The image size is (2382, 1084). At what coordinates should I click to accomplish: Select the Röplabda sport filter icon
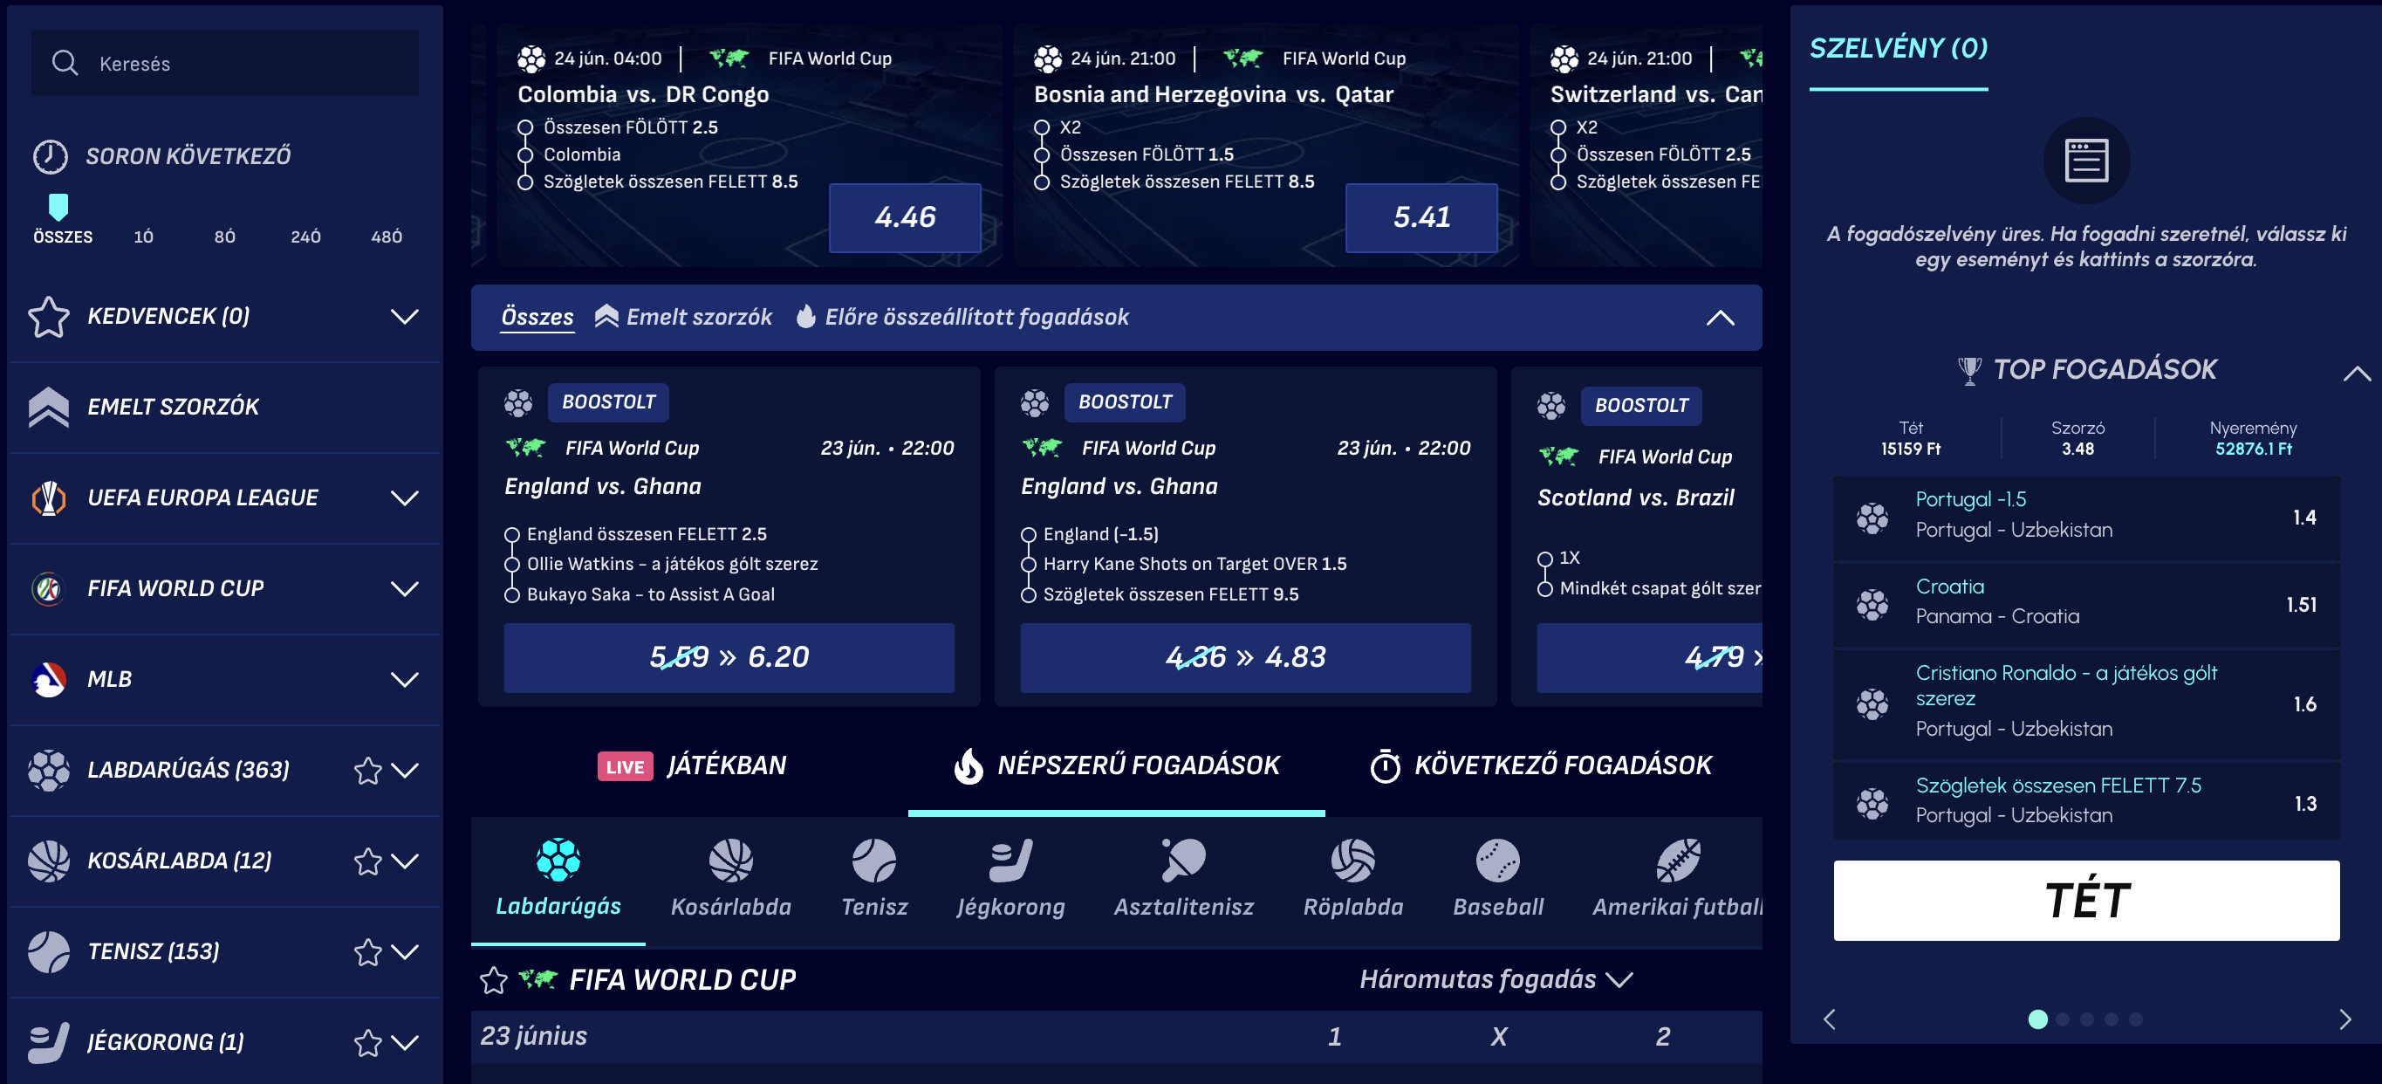tap(1352, 861)
